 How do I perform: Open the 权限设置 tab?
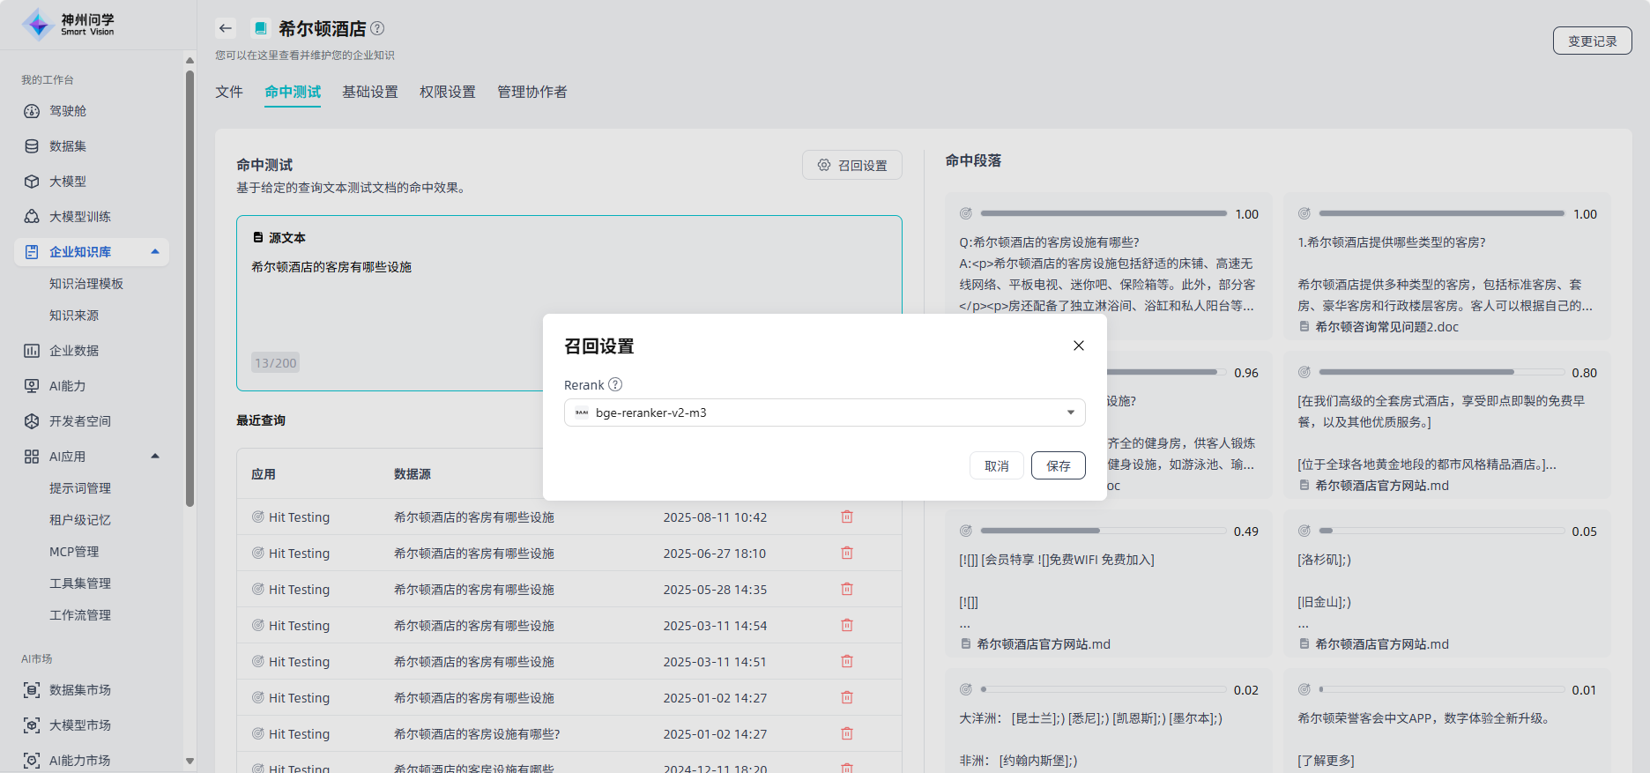coord(448,92)
